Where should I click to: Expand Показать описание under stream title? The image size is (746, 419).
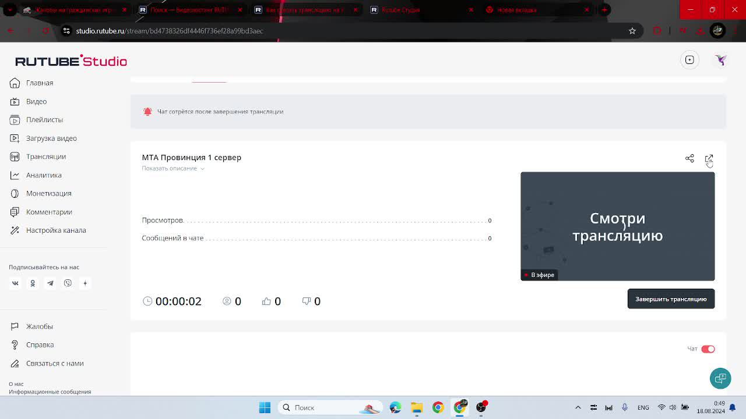click(173, 168)
